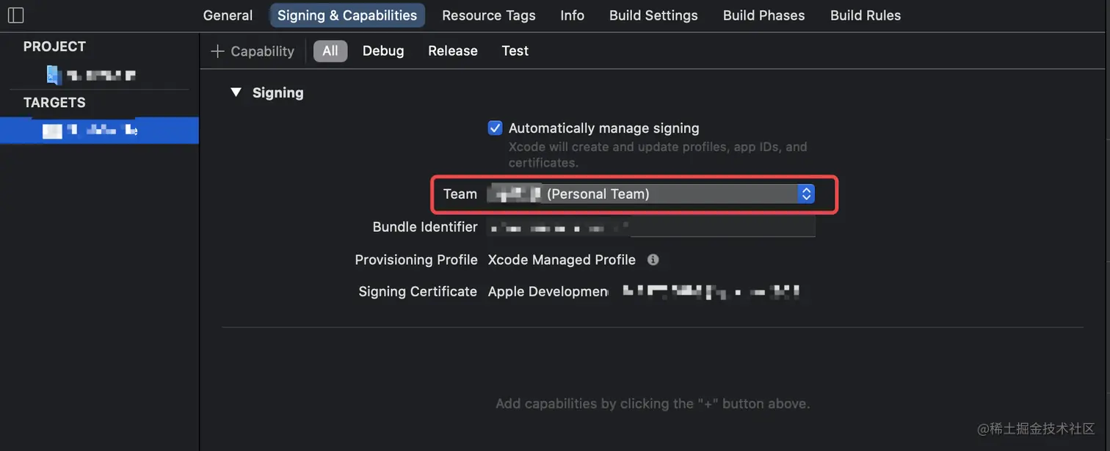Viewport: 1110px width, 451px height.
Task: Add a capability with the plus button
Action: (x=253, y=51)
